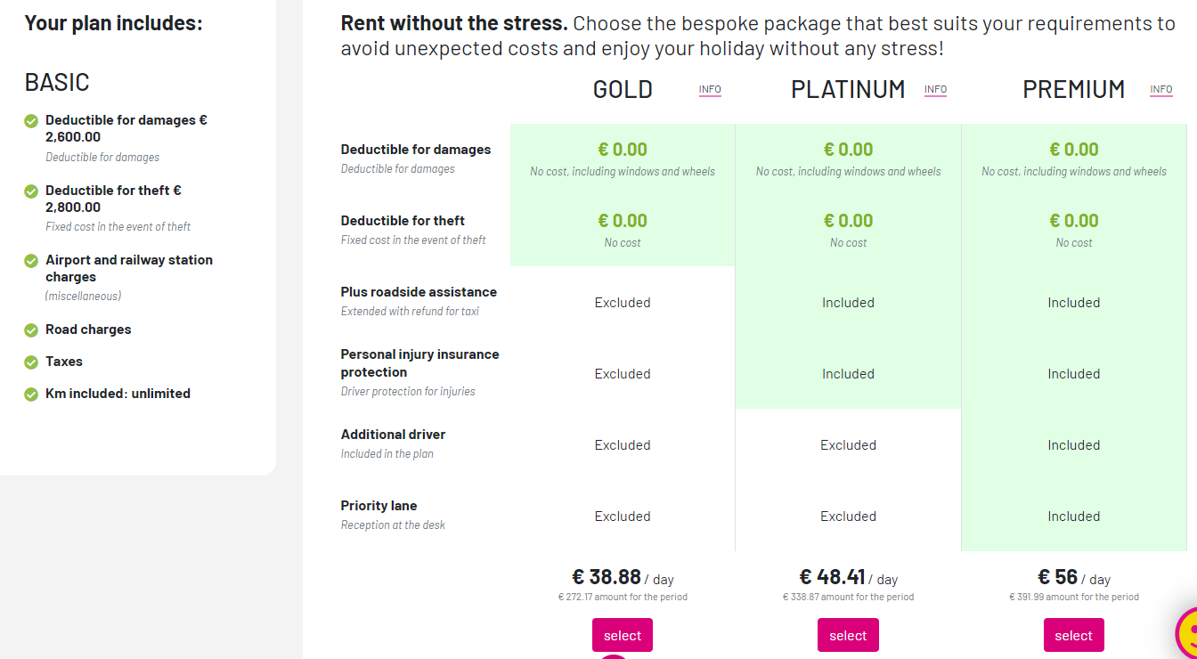This screenshot has width=1197, height=659.
Task: Click the green checkmark next to Taxes
Action: [31, 362]
